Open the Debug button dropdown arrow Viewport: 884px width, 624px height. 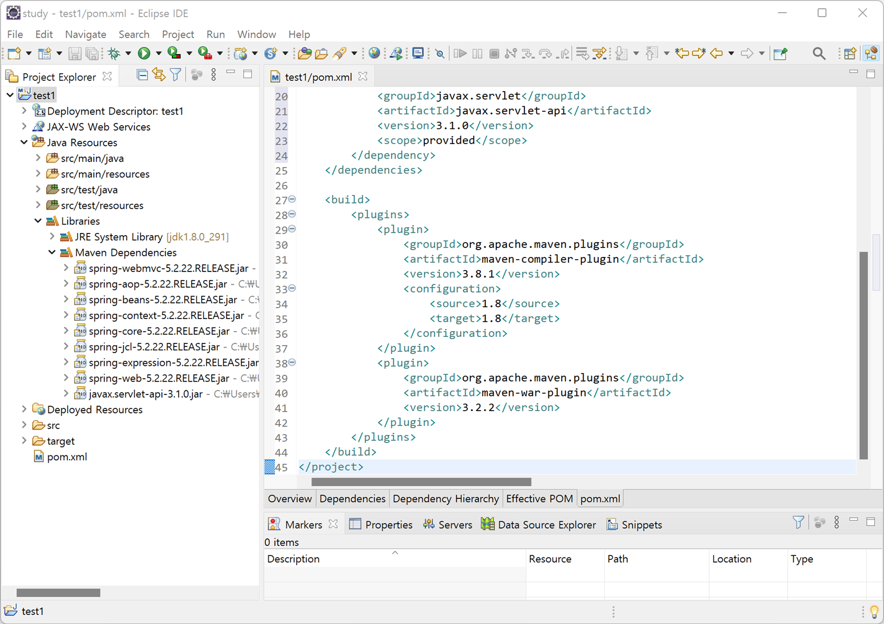click(128, 54)
